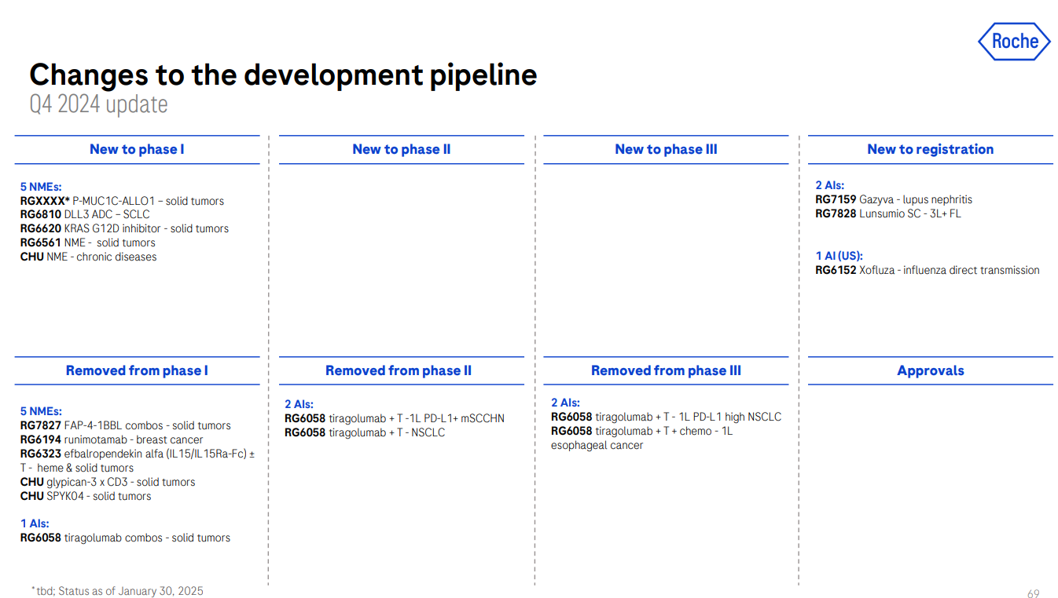Click the "Q4 2024 update" subtitle
Screen dimensions: 1058x598
tap(98, 104)
